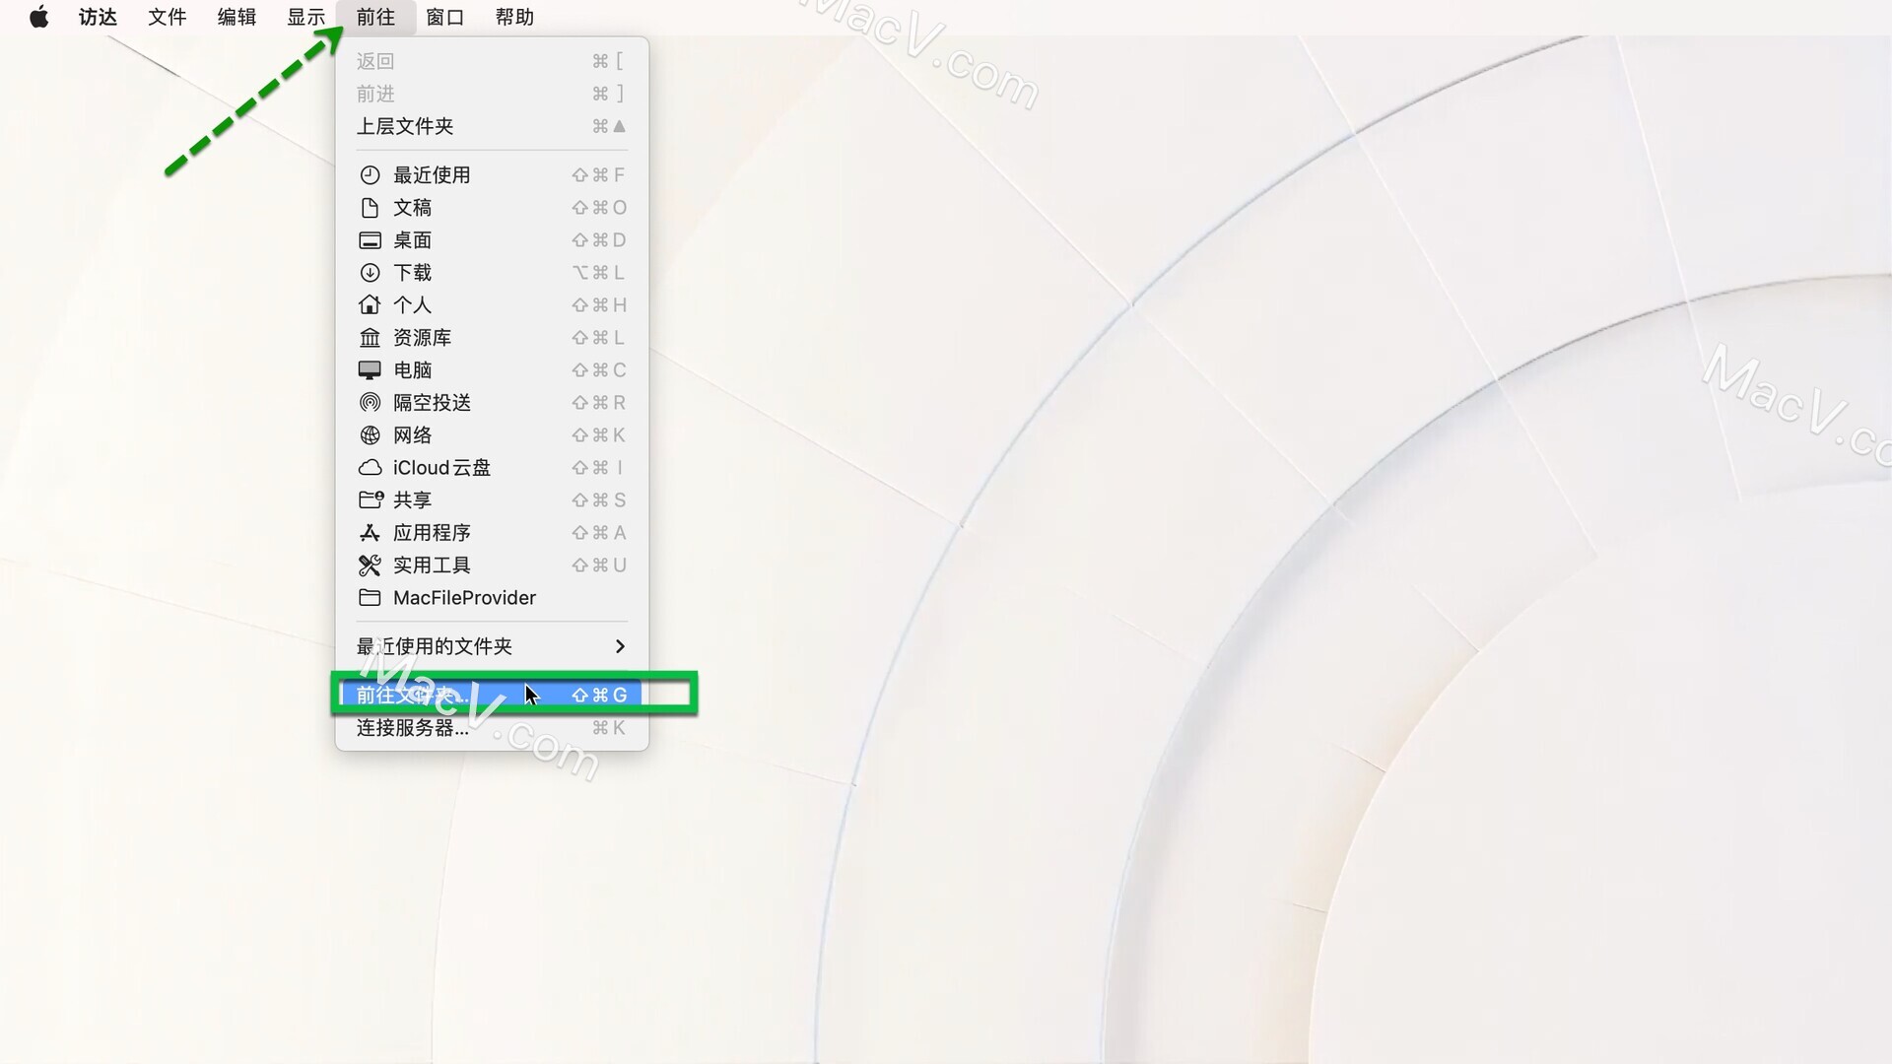Image resolution: width=1892 pixels, height=1064 pixels.
Task: Open the 窗口 menu
Action: click(444, 17)
